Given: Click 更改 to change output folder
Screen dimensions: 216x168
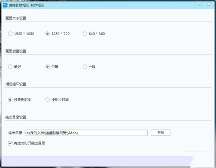Looking at the screenshot, I should (x=161, y=133).
